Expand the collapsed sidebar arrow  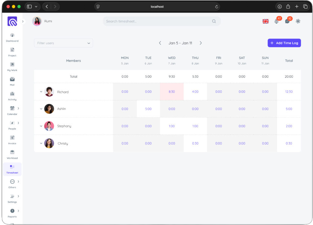click(23, 21)
